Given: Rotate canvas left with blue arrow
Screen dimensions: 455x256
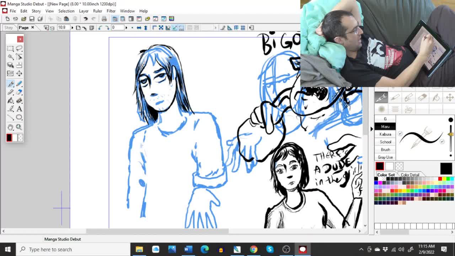Looking at the screenshot, I should 100,28.
